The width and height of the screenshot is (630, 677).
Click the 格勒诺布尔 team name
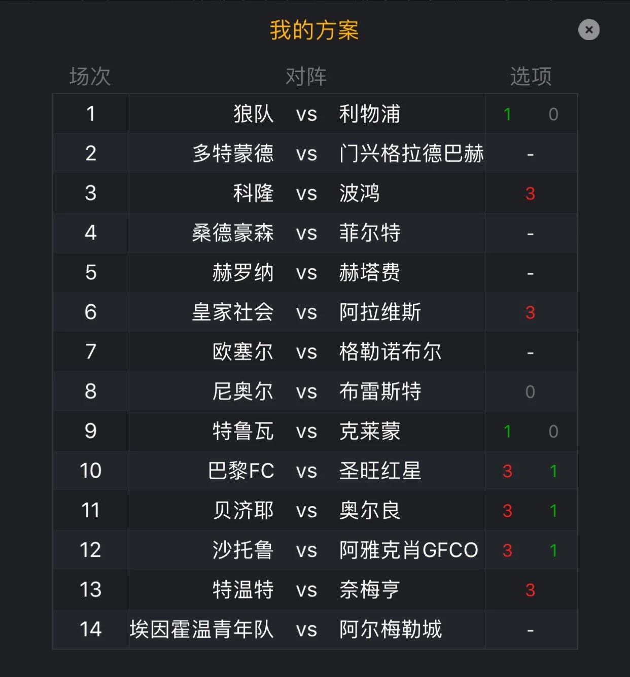[x=391, y=351]
